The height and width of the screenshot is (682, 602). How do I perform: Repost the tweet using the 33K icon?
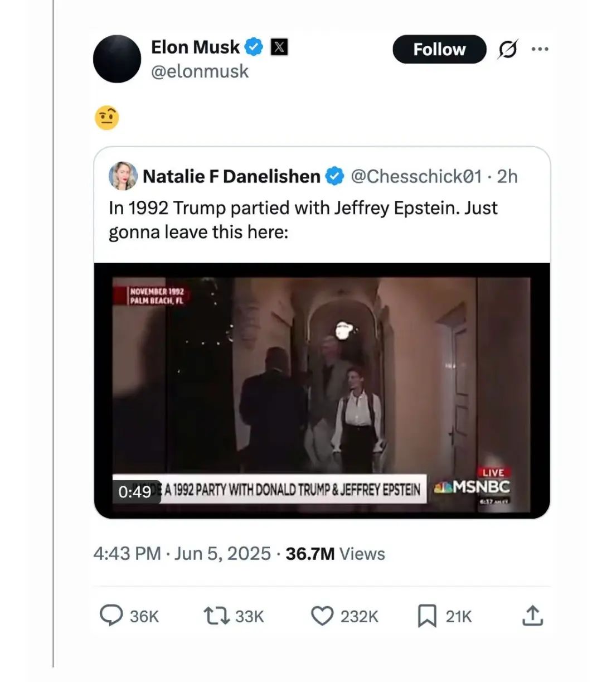click(216, 616)
